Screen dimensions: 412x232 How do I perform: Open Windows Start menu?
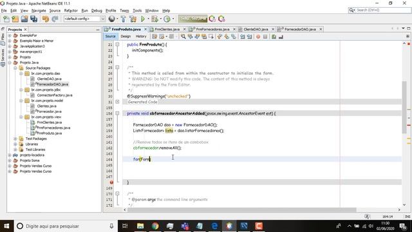tap(6, 226)
